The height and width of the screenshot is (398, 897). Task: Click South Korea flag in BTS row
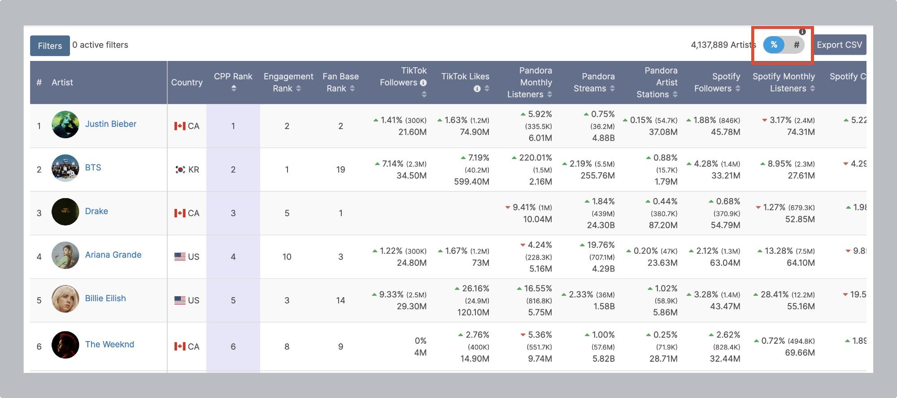coord(180,169)
